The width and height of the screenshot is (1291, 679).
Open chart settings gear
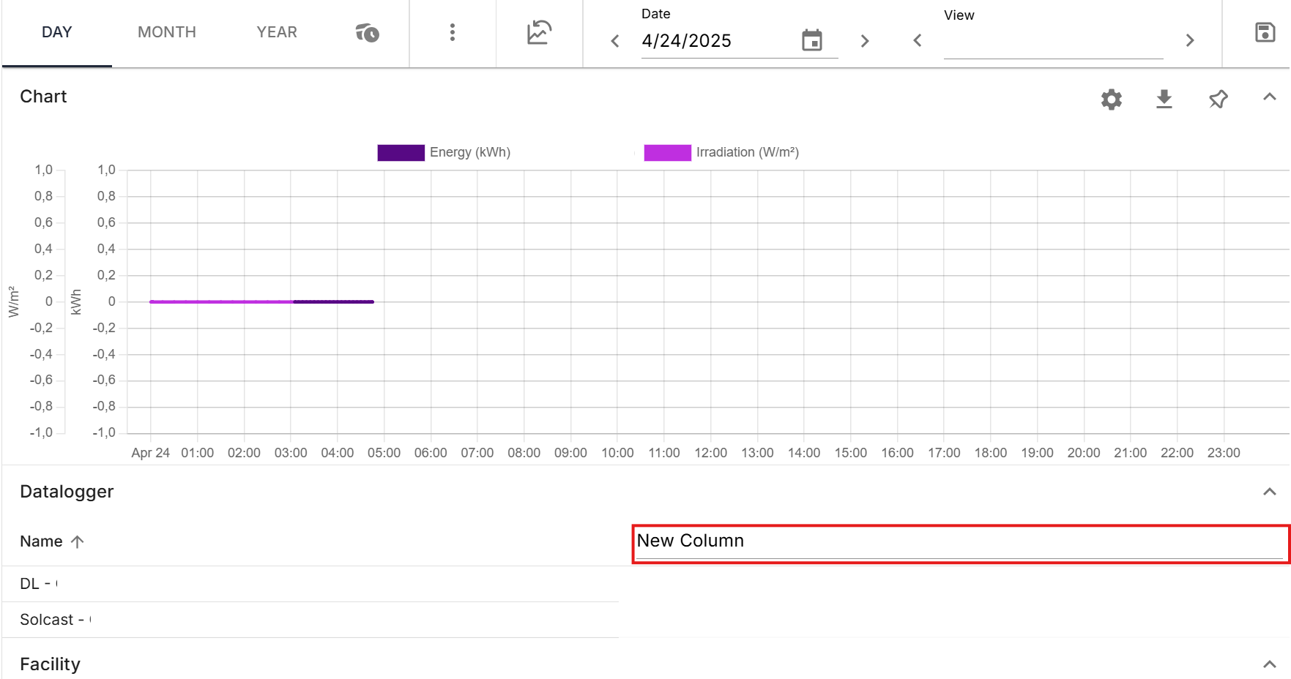(x=1111, y=100)
